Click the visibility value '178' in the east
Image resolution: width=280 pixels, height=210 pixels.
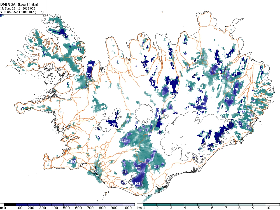pos(235,89)
